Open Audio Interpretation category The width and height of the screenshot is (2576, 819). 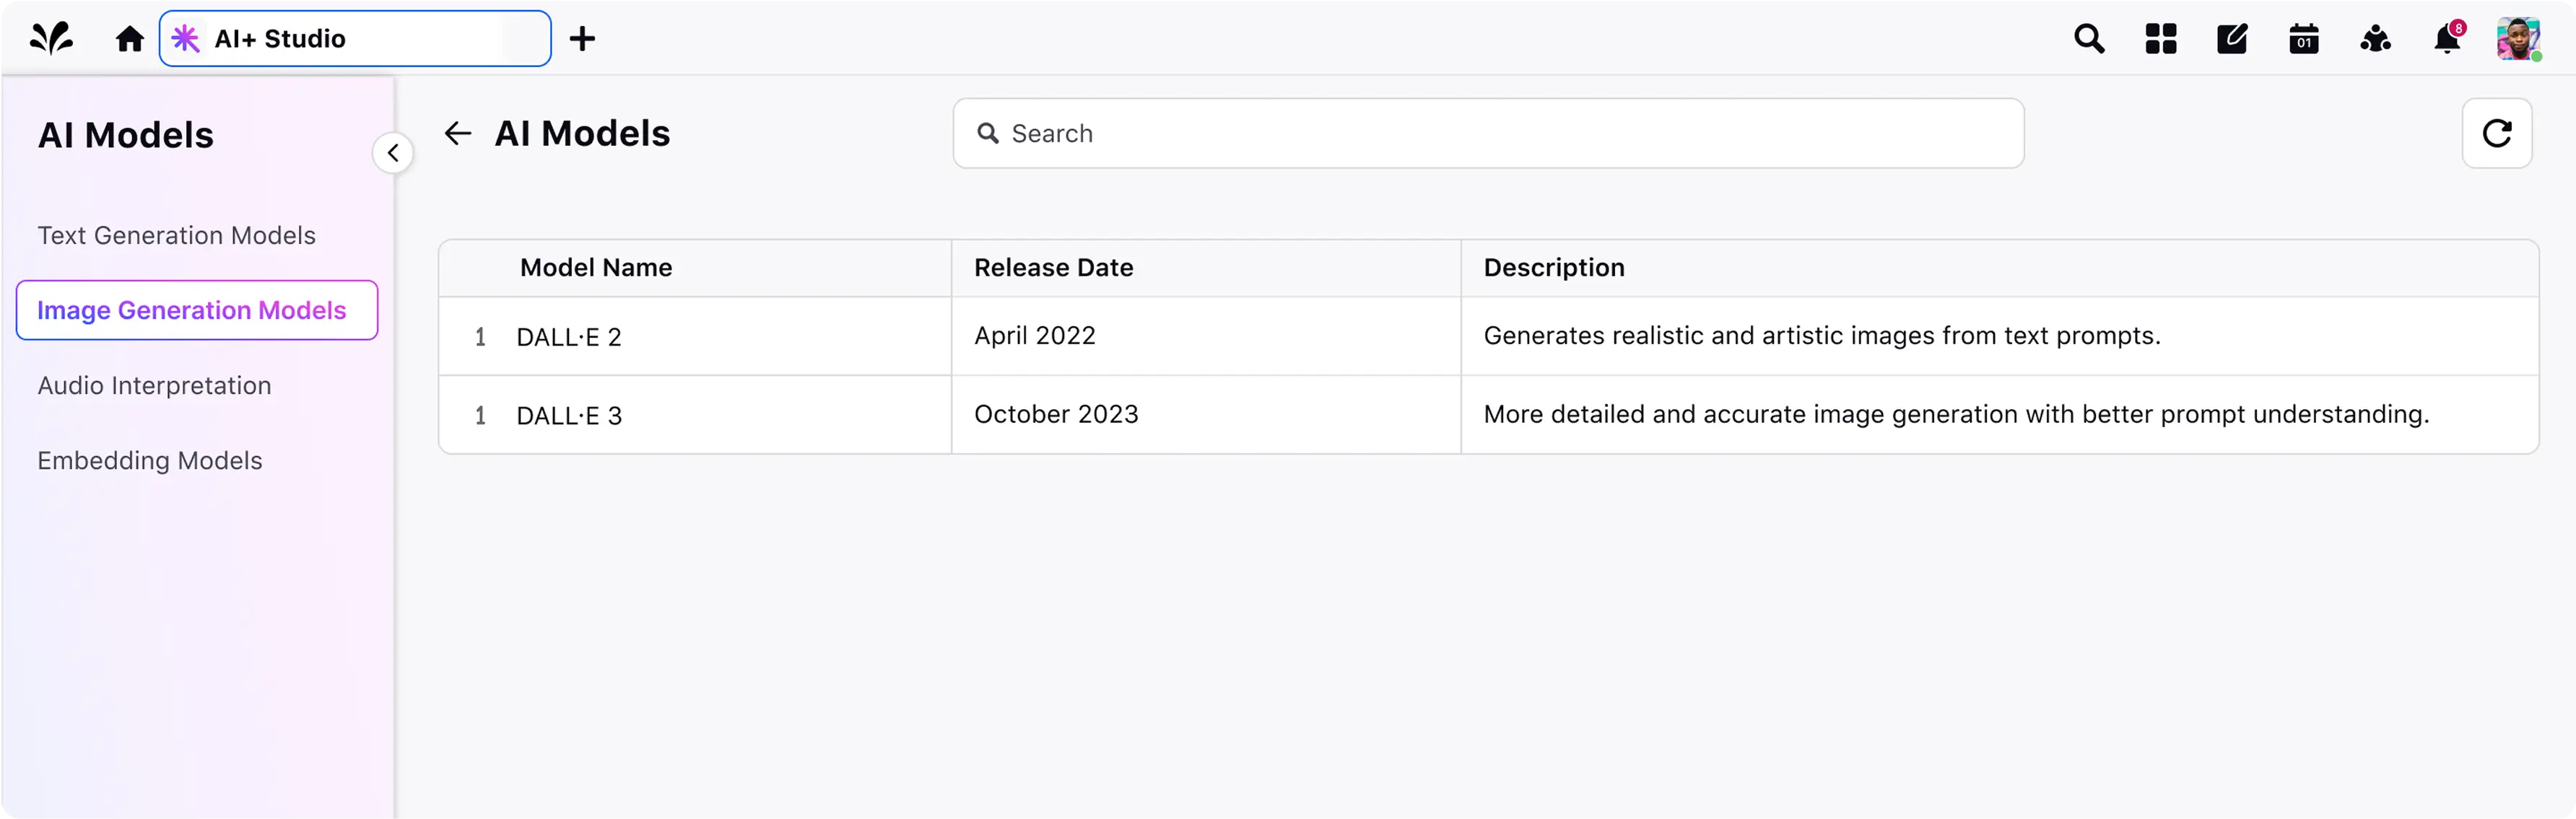(x=154, y=385)
